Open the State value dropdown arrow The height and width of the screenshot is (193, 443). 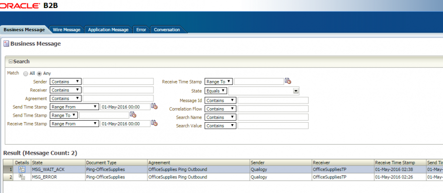[x=296, y=91]
